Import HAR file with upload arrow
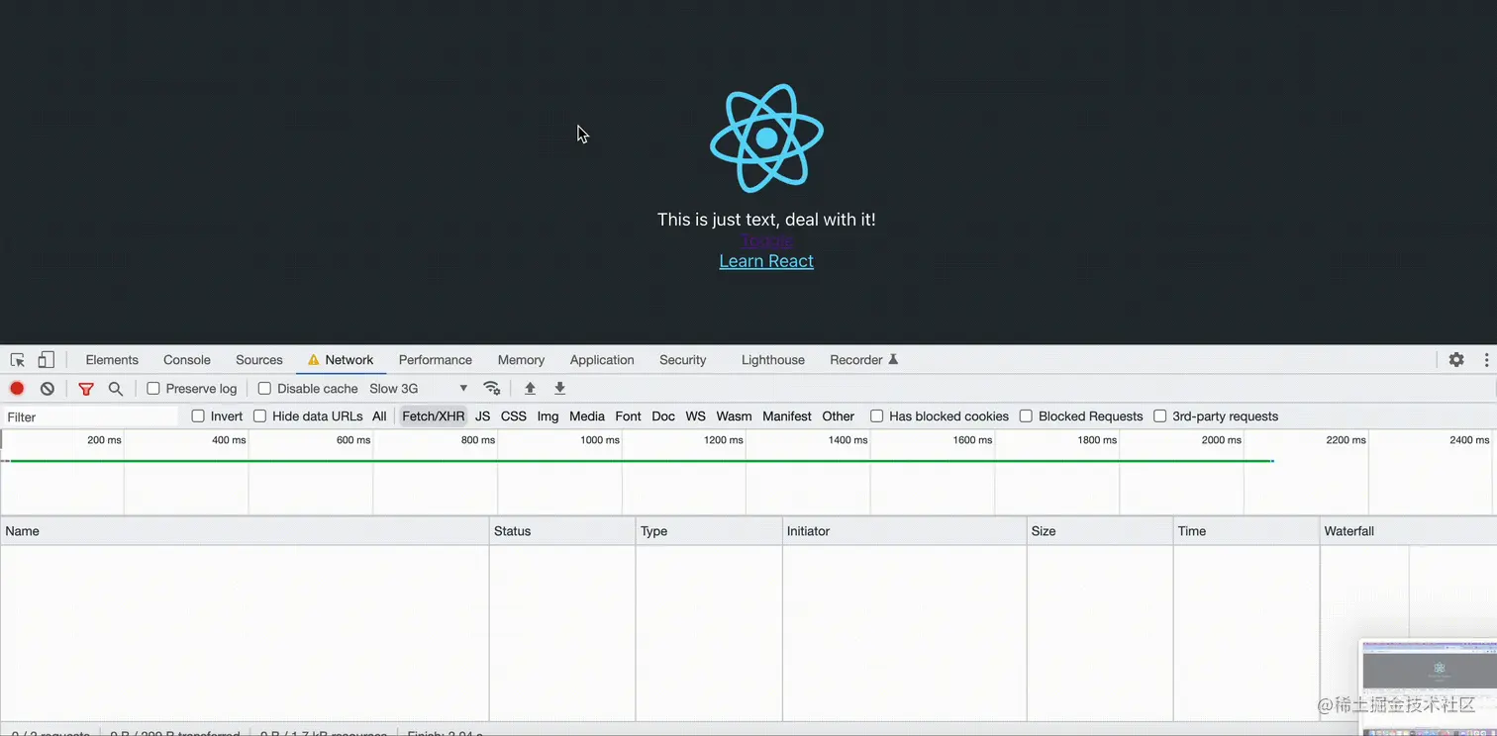 tap(530, 389)
